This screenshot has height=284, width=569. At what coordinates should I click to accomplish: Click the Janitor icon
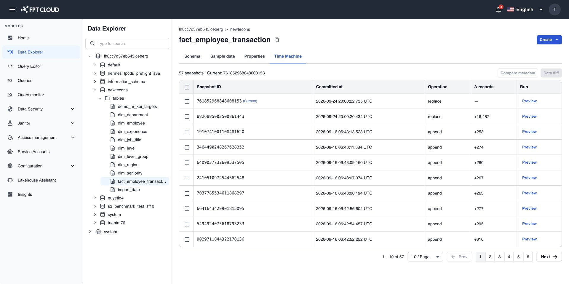point(10,123)
